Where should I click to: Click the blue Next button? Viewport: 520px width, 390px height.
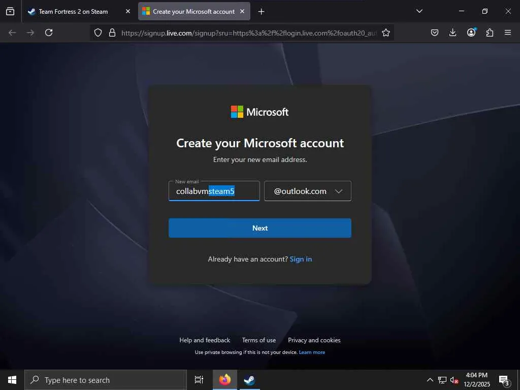click(260, 228)
